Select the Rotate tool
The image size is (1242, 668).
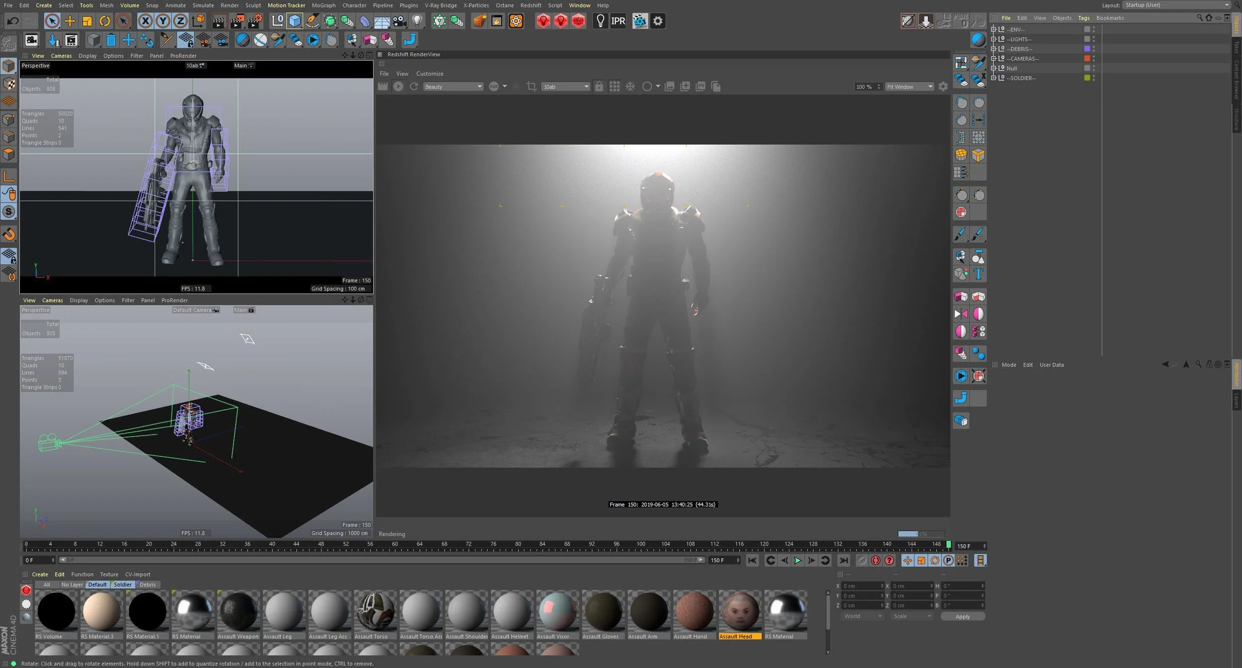pos(105,21)
